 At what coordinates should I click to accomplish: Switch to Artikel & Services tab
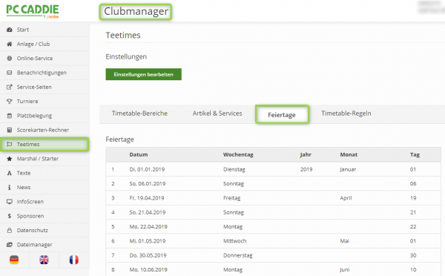217,114
